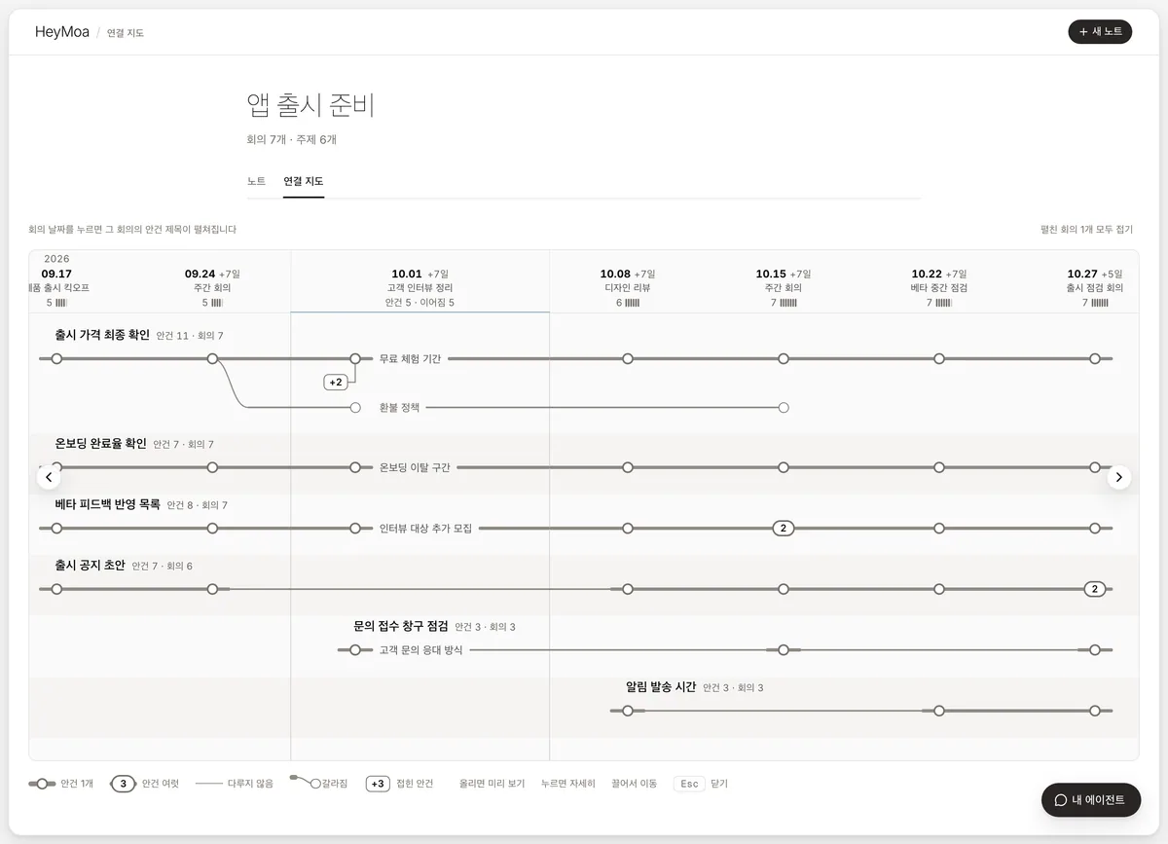Image resolution: width=1168 pixels, height=844 pixels.
Task: Click the 출시 공지 초안 topic title
Action: tap(91, 566)
